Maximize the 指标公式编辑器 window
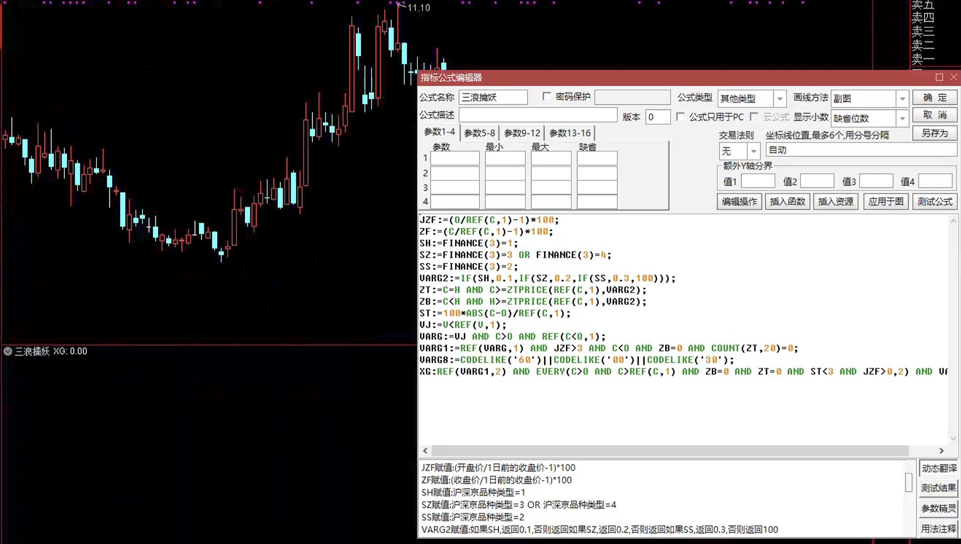 point(939,77)
